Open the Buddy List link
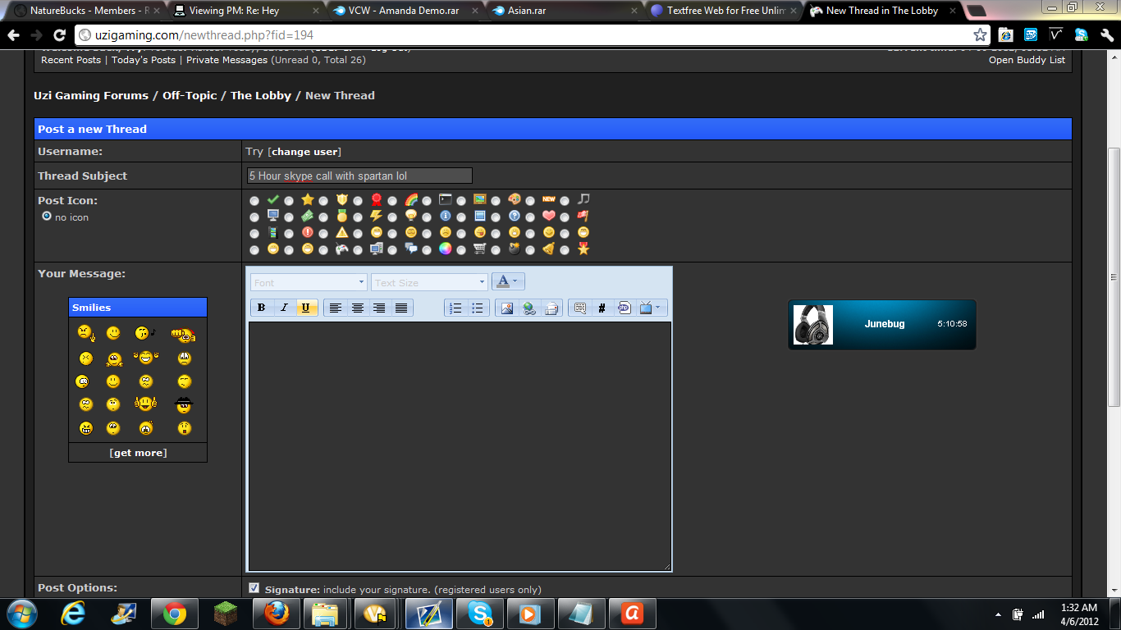 [x=1027, y=60]
